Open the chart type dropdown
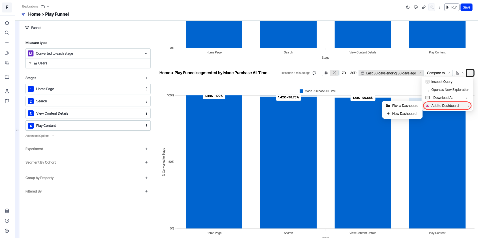478x238 pixels. click(x=460, y=73)
